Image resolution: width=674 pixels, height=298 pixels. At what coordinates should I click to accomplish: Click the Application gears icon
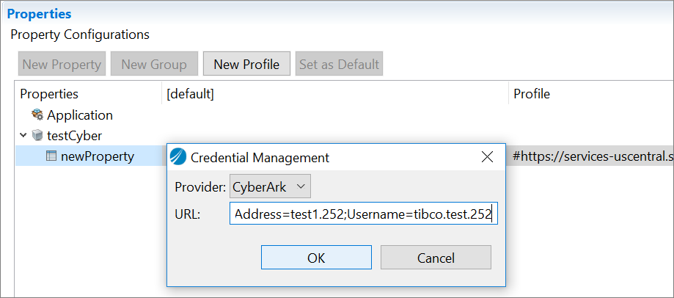pyautogui.click(x=38, y=115)
